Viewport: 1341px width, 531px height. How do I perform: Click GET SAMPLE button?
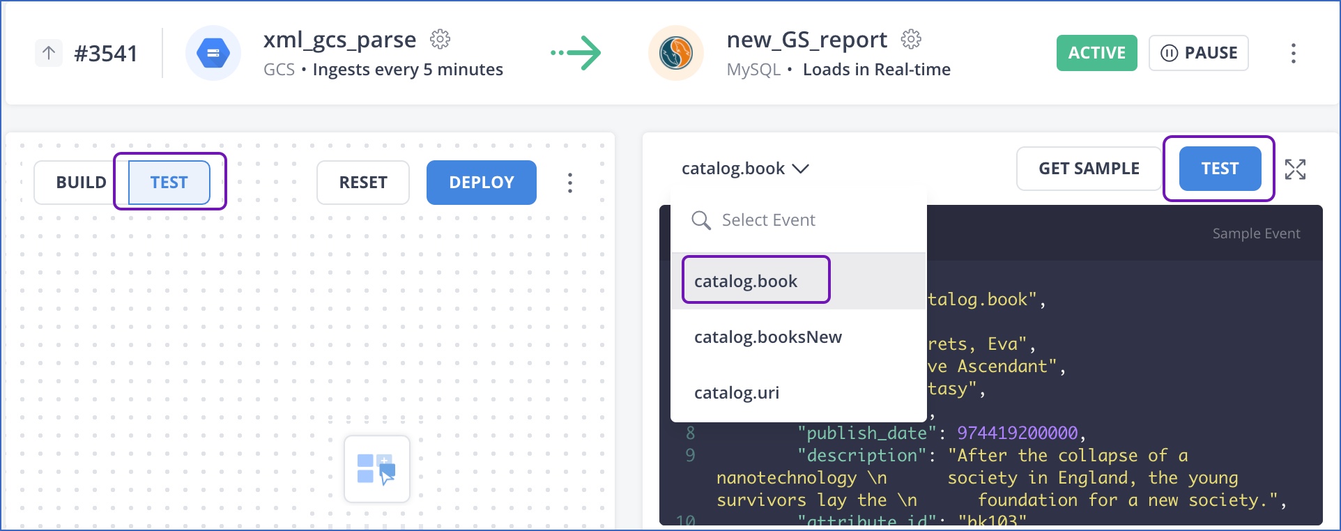coord(1089,169)
